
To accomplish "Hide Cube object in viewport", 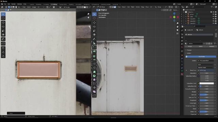I will point(213,17).
